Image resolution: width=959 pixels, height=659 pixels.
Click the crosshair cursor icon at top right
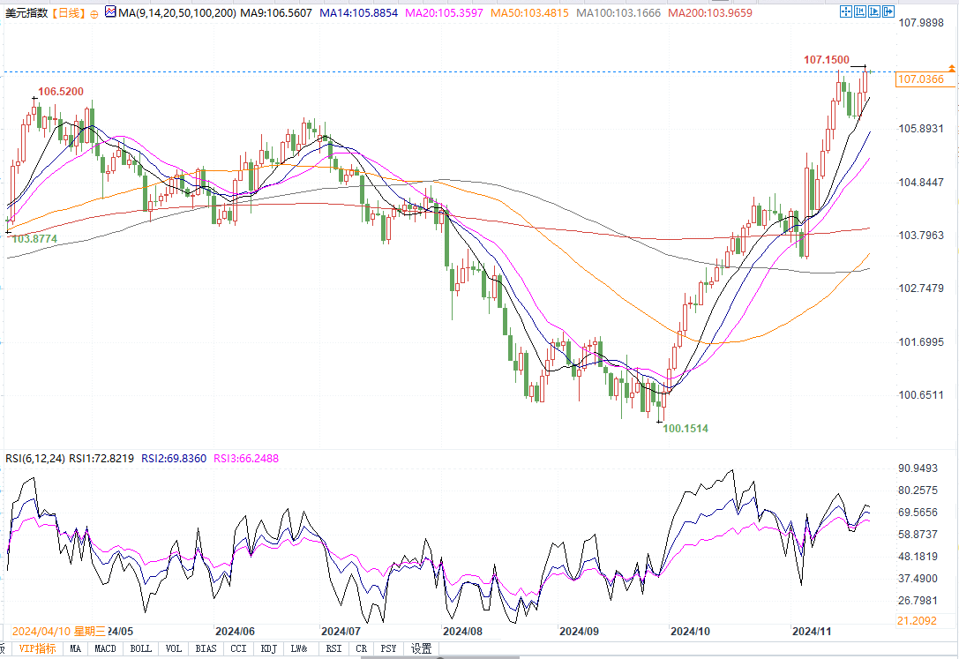[x=846, y=11]
